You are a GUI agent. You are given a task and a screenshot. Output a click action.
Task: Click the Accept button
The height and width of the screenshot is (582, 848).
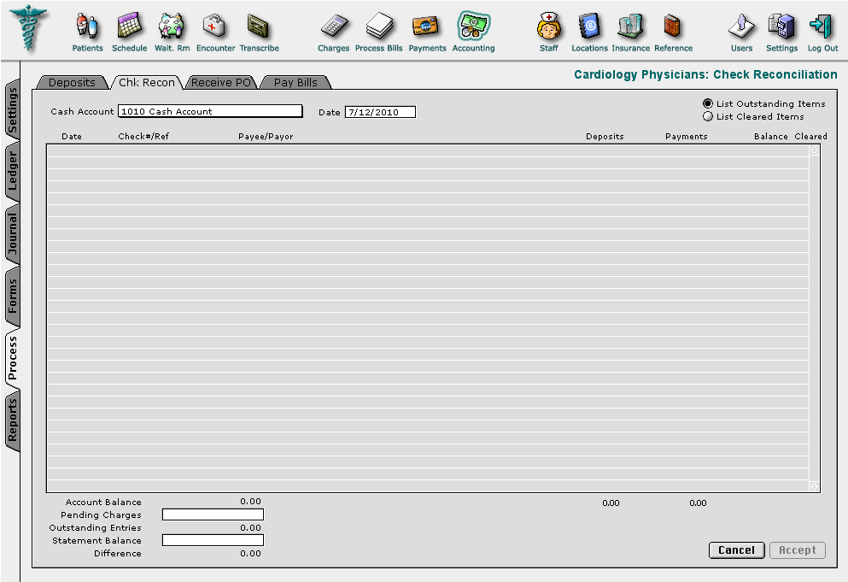coord(797,550)
